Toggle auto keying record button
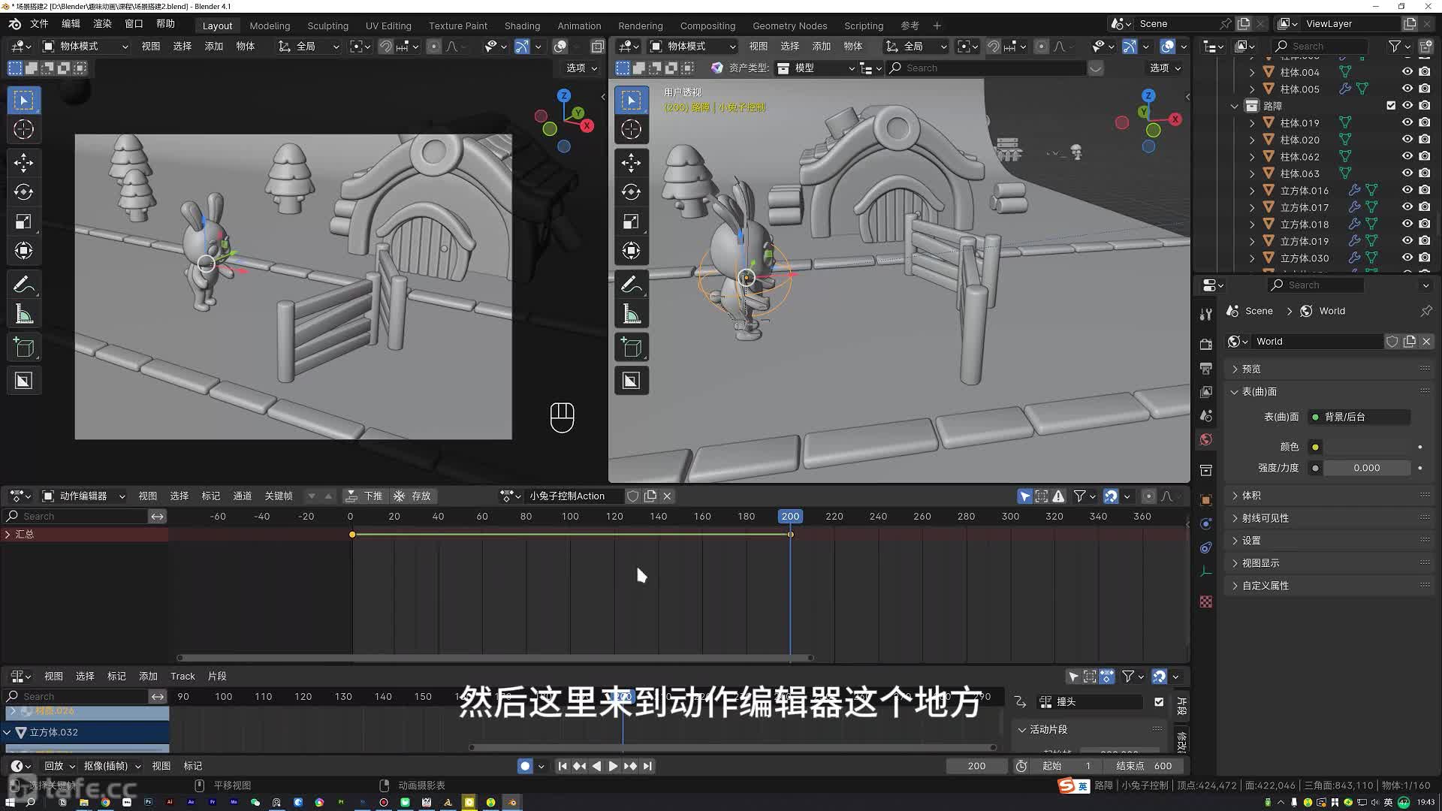The width and height of the screenshot is (1442, 811). pyautogui.click(x=525, y=766)
